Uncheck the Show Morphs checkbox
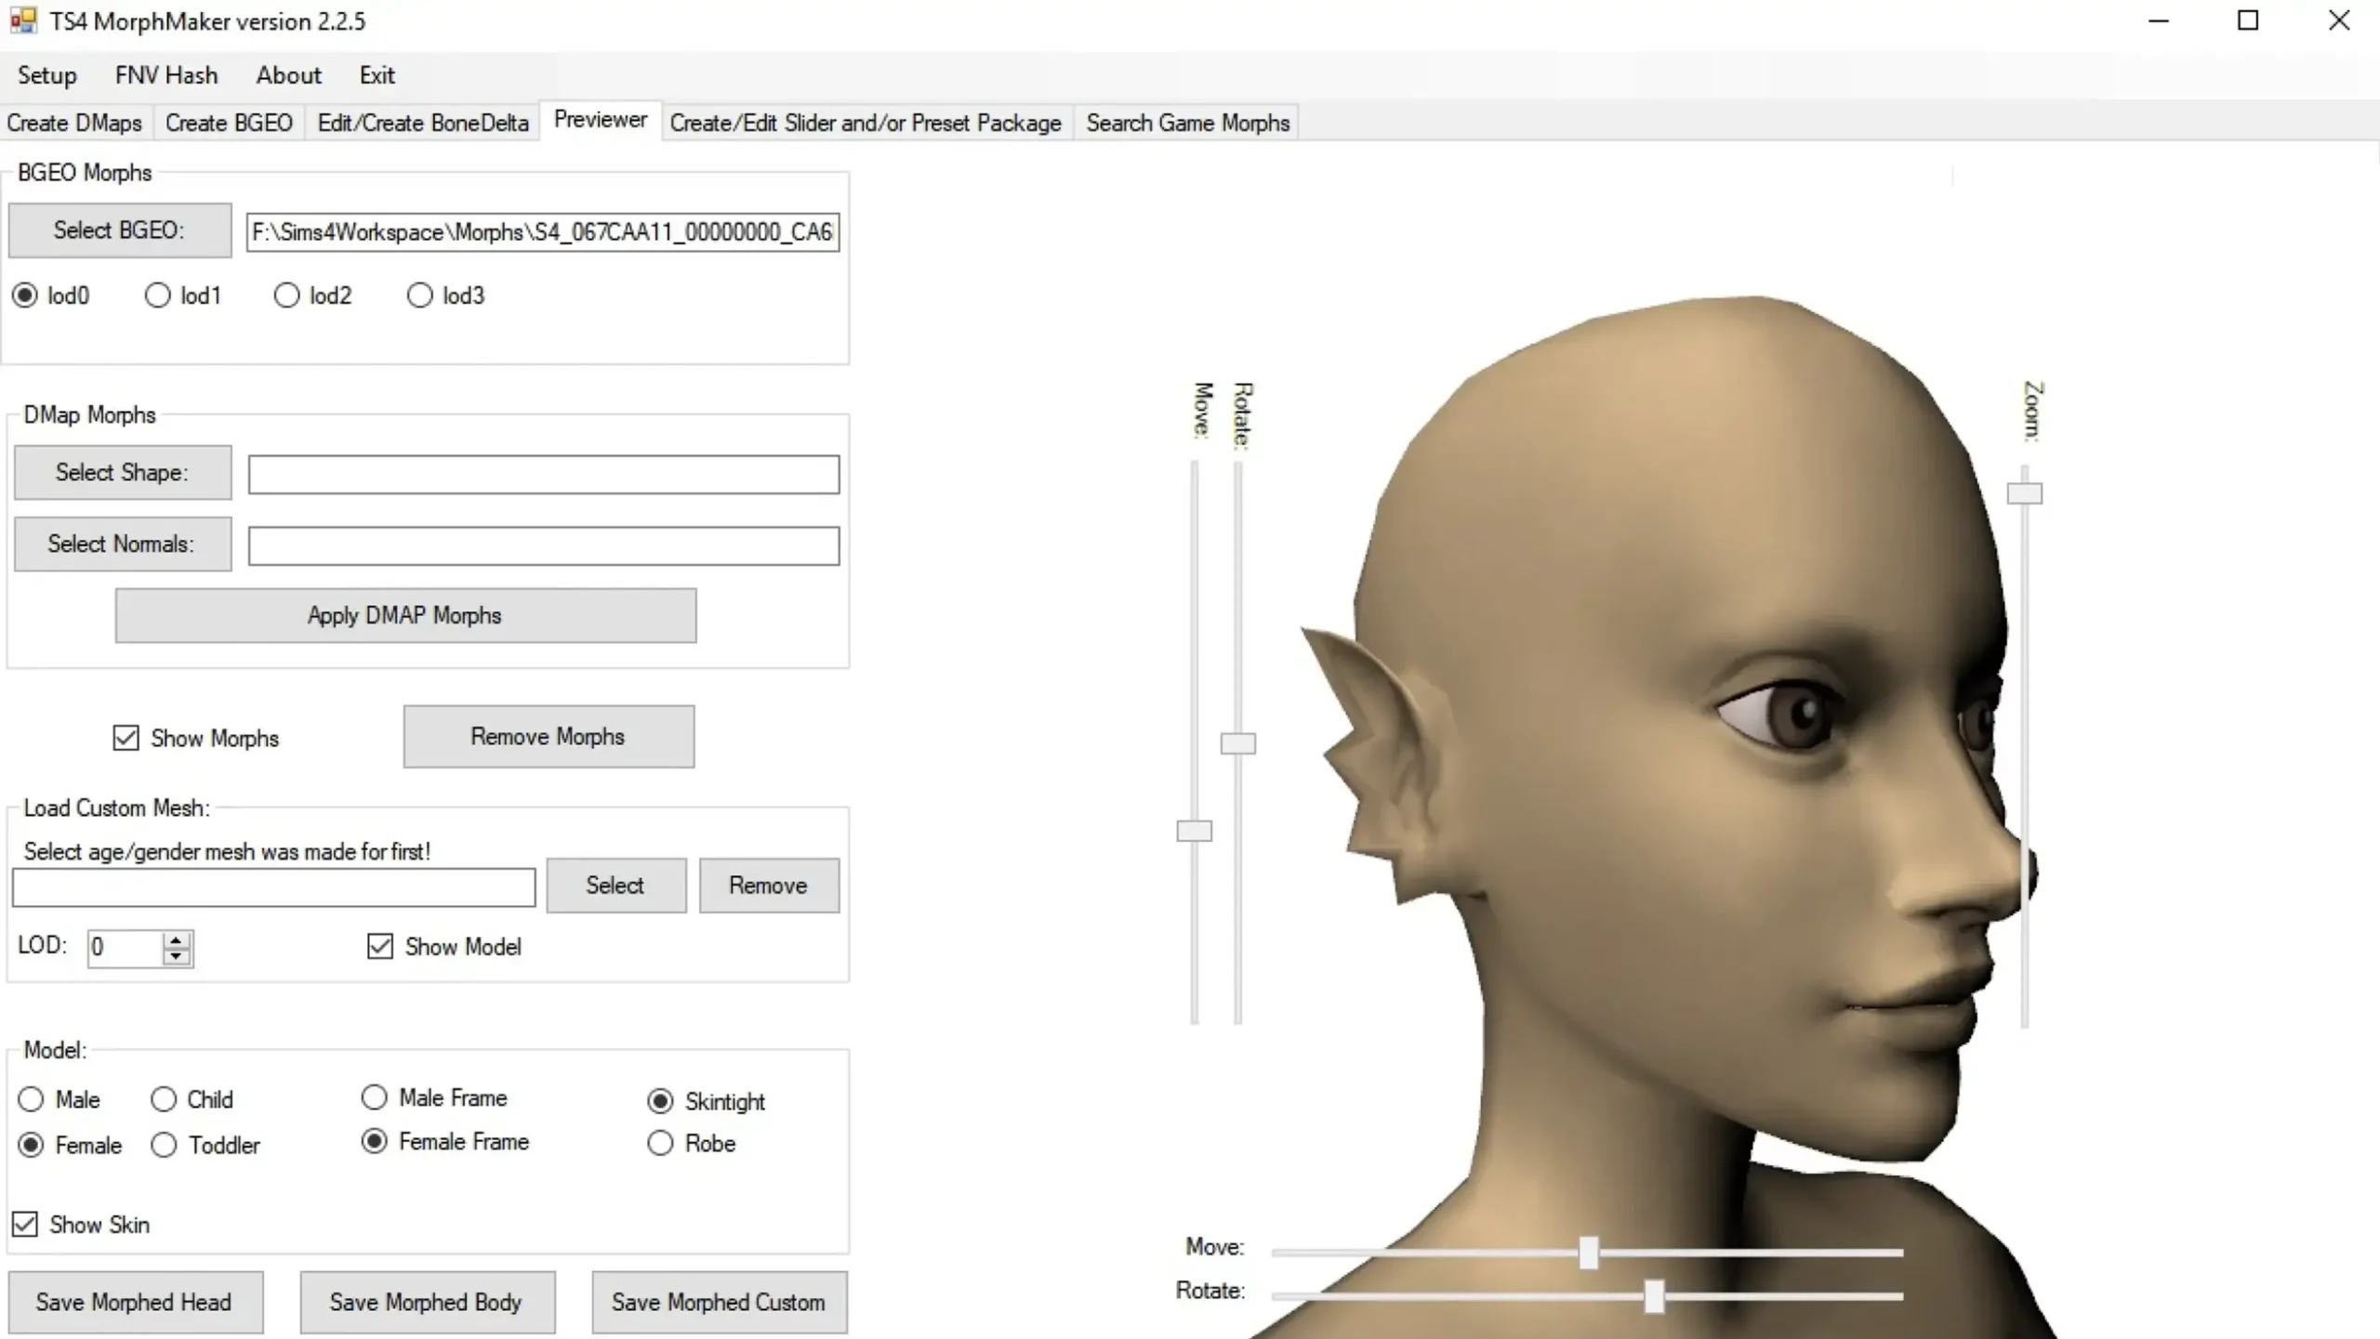Screen dimensions: 2380x1339 (x=126, y=738)
